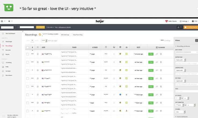The width and height of the screenshot is (198, 118).
Task: Open the Starred 'Any' dropdown
Action: point(180,112)
